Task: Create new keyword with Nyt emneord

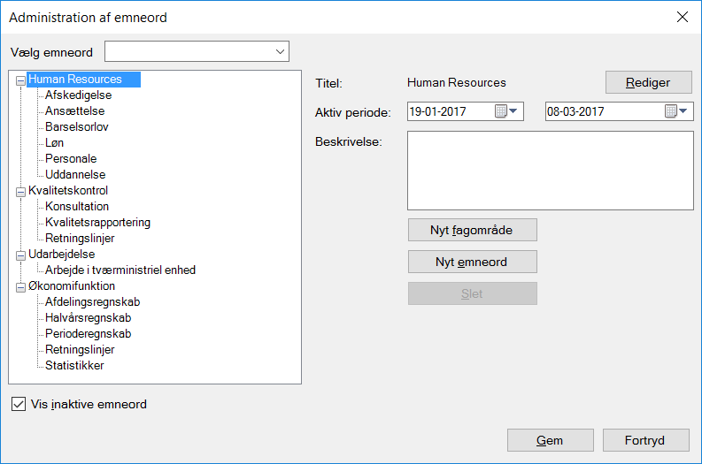Action: point(472,262)
